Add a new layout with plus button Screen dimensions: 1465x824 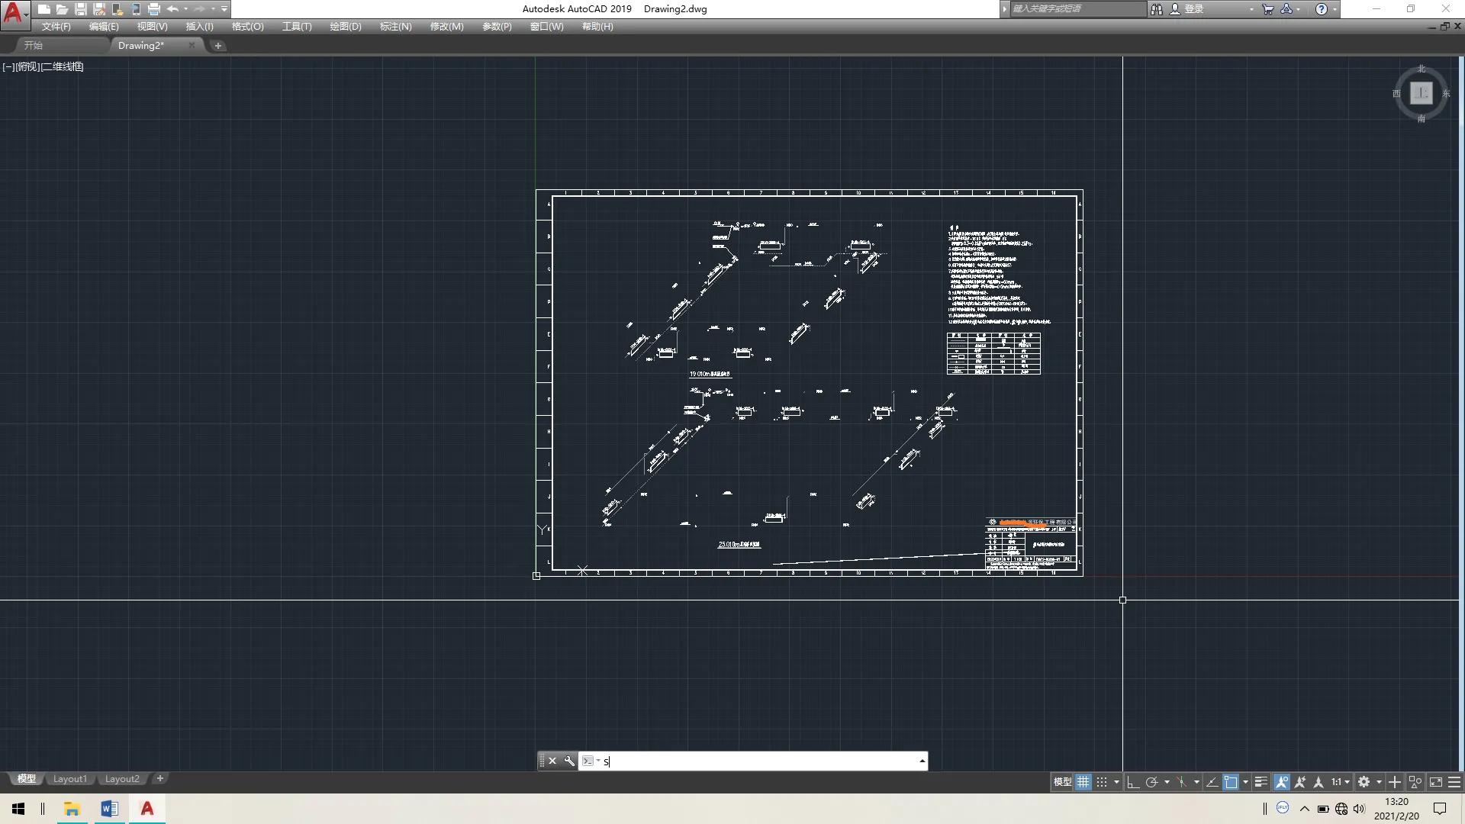pyautogui.click(x=160, y=779)
